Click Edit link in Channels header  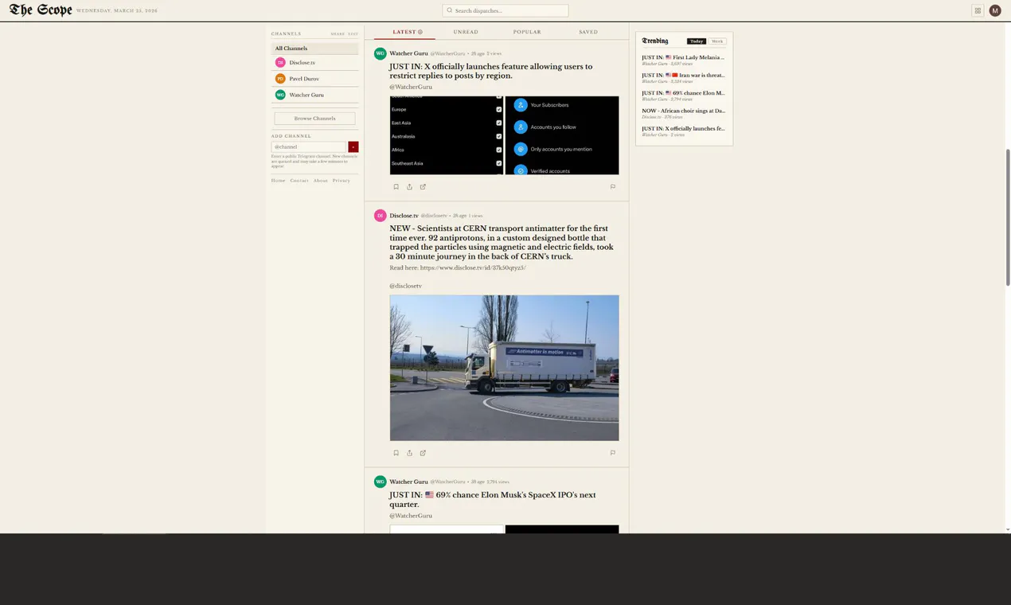353,33
